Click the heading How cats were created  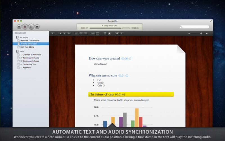tap(104, 58)
